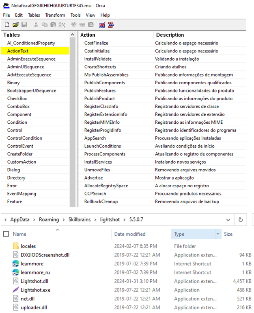The image size is (254, 313).
Task: Click the locales folder icon
Action: 16,246
